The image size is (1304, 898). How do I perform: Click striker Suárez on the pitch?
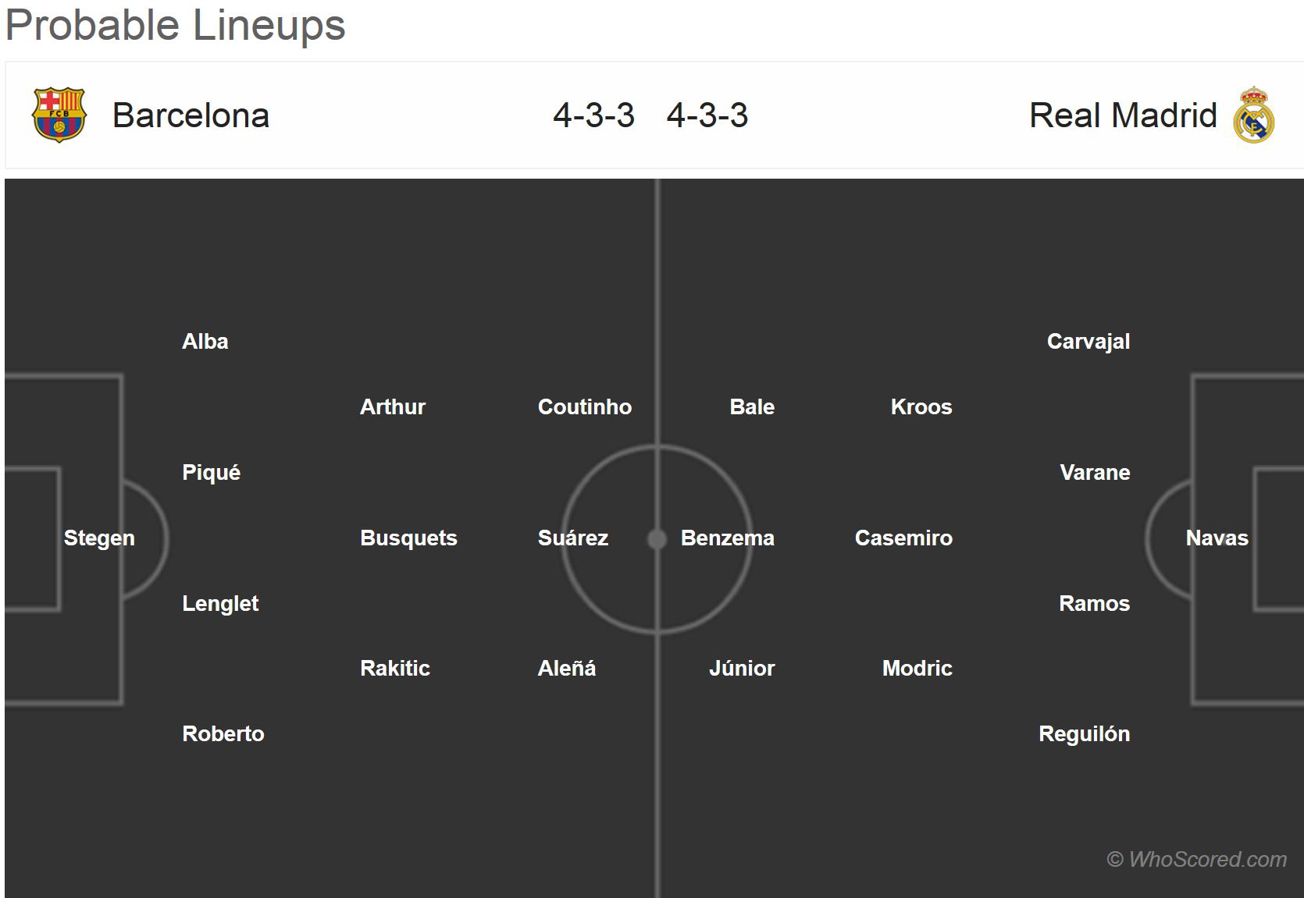(x=572, y=538)
